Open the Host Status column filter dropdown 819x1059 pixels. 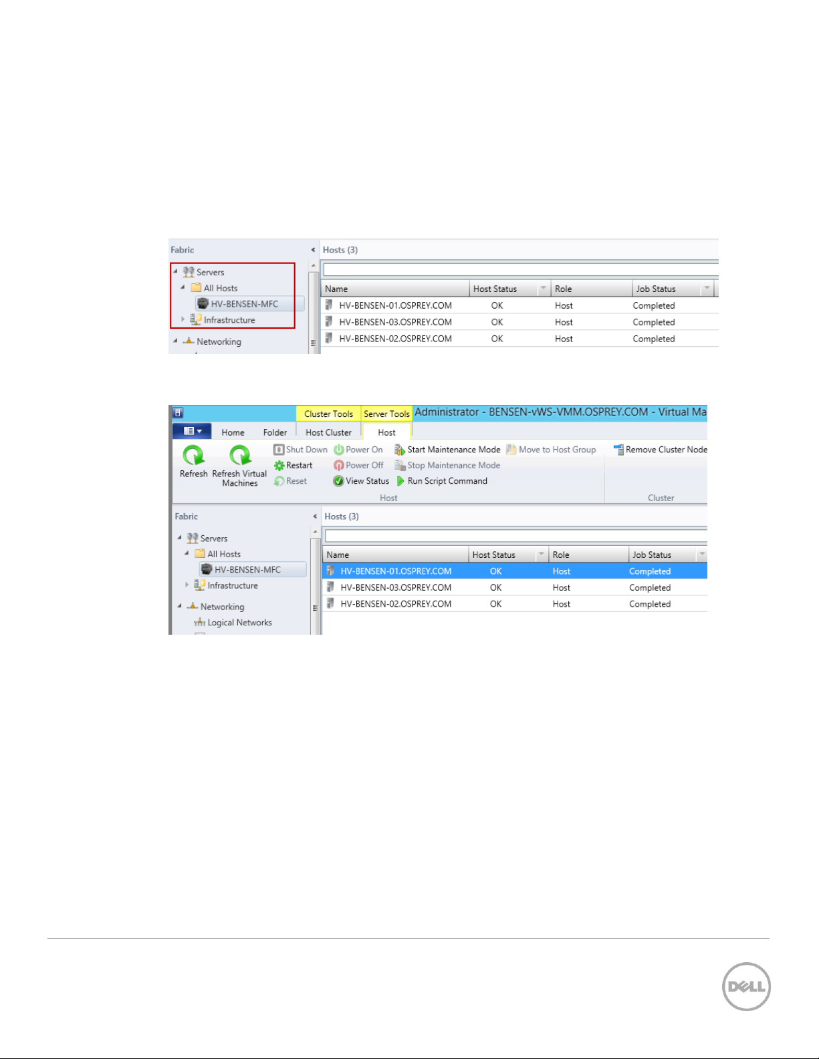pos(541,555)
